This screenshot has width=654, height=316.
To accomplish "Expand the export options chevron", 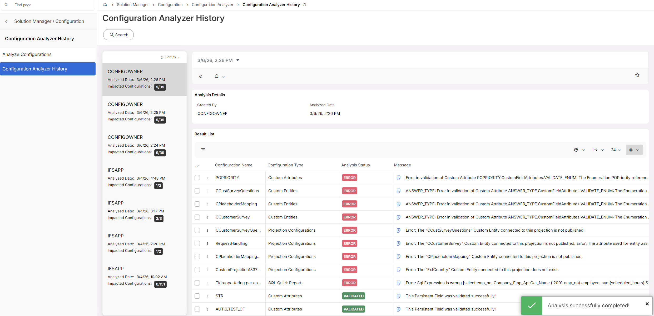I will pos(602,150).
